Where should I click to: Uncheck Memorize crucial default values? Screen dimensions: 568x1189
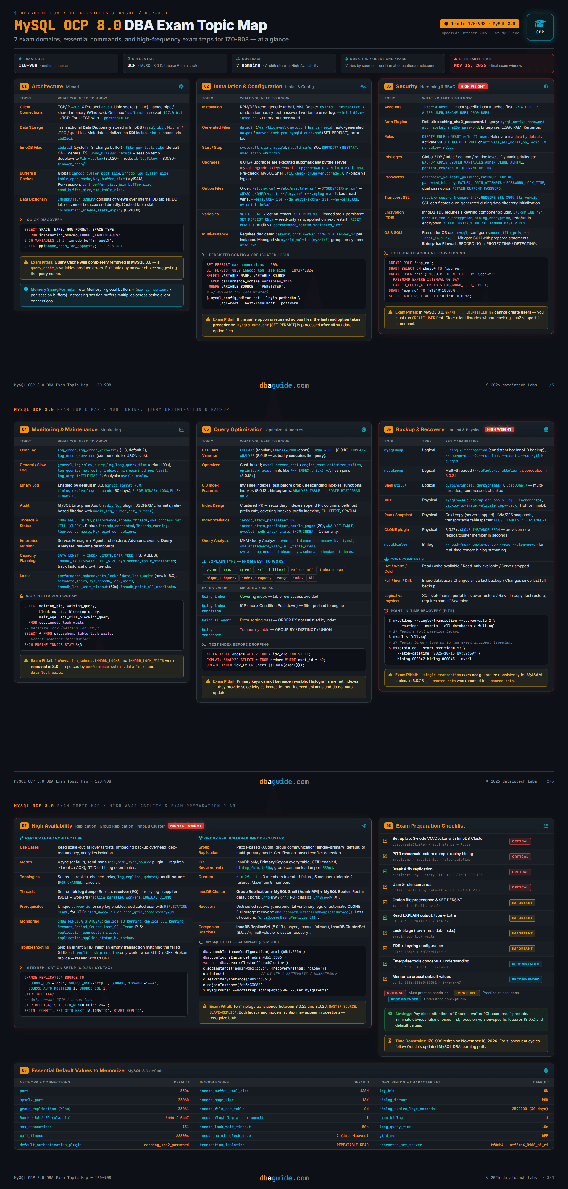click(385, 979)
